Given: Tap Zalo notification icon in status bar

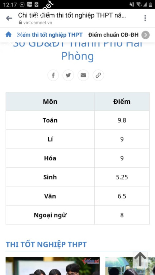Looking at the screenshot, I should pyautogui.click(x=29, y=5).
